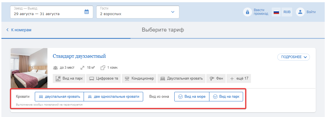The image size is (327, 117).
Task: Expand the Подробнее room details
Action: pos(293,57)
